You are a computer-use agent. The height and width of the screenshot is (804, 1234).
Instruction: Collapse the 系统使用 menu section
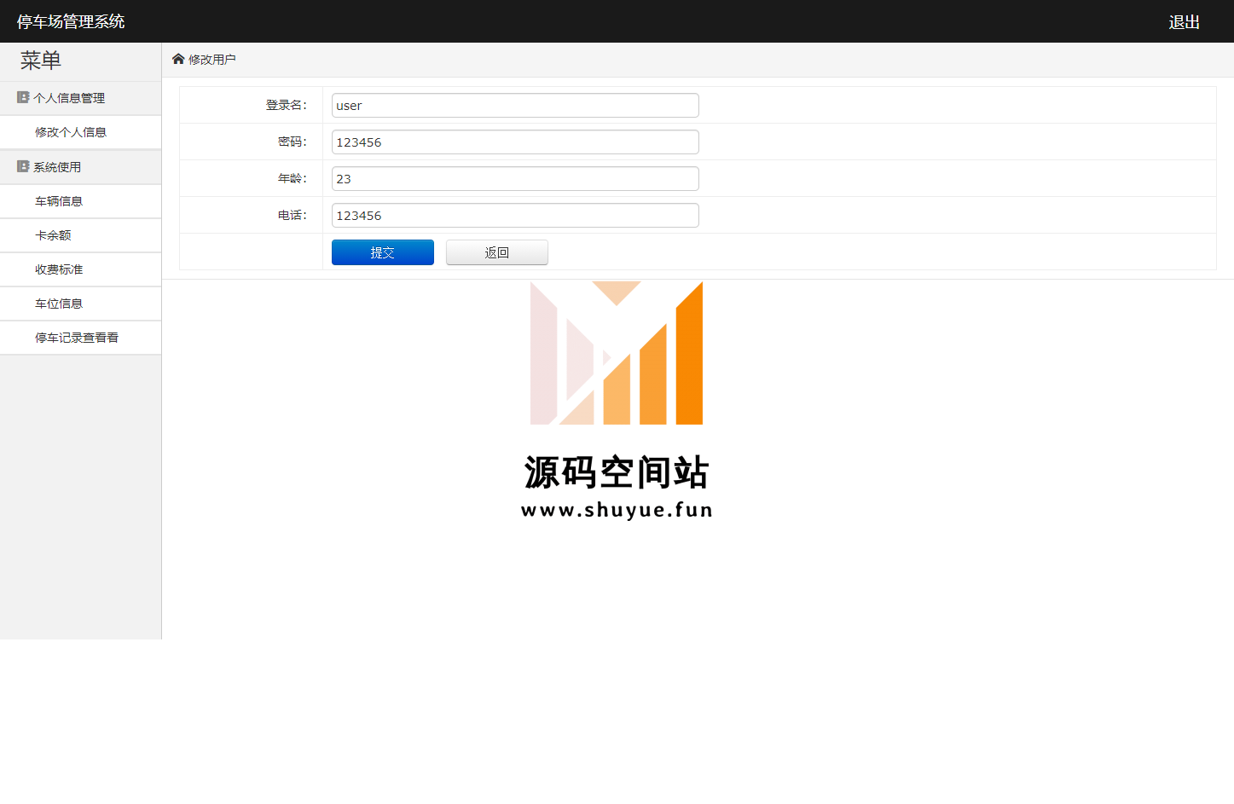point(80,167)
